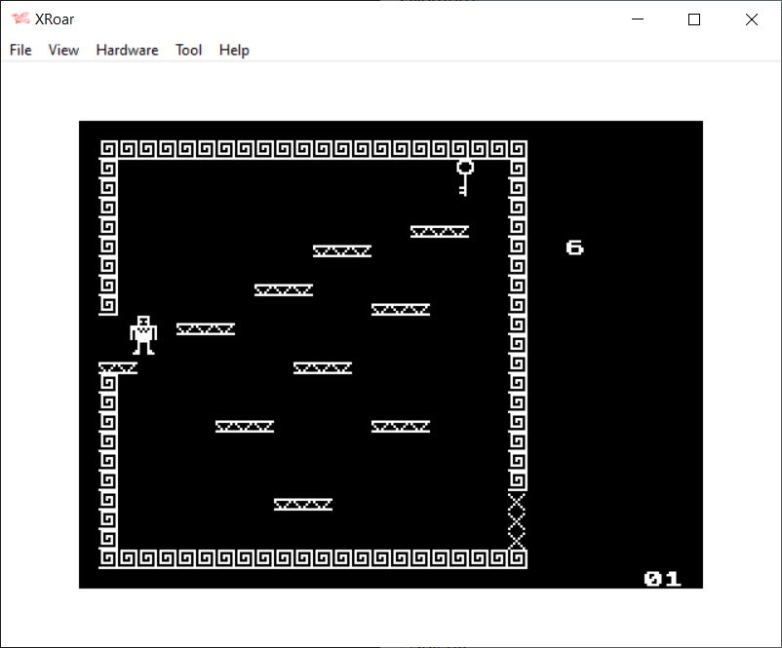Open the View menu
Screen dimensions: 782x648
[63, 50]
